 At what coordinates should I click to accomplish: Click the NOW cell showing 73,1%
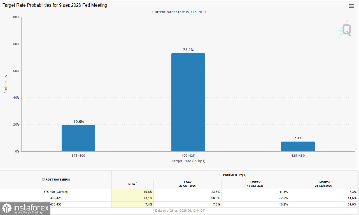(132, 198)
